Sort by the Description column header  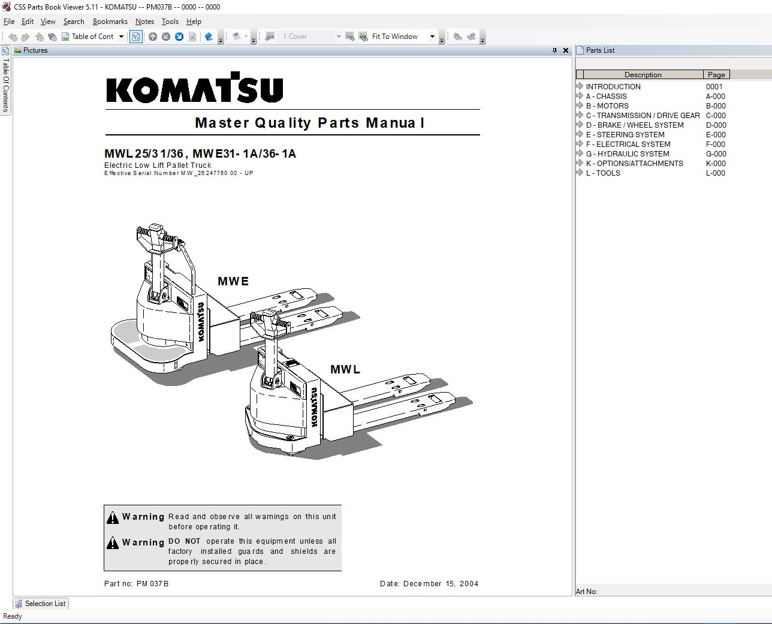[x=643, y=75]
